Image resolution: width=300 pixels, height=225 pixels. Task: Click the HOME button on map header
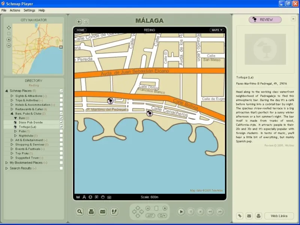(x=81, y=30)
